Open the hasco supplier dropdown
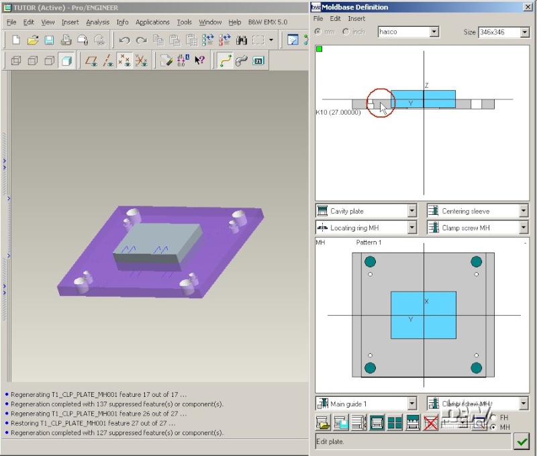This screenshot has height=456, width=537. click(434, 32)
